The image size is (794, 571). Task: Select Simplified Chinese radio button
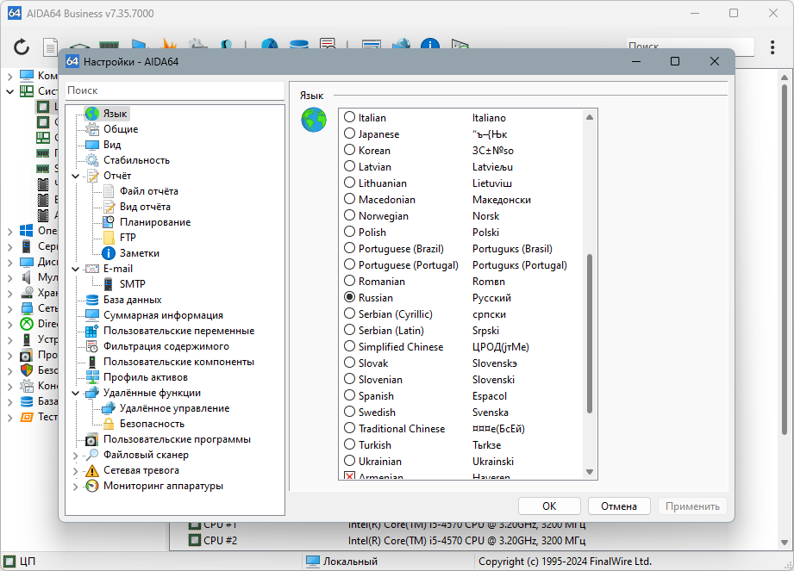pos(349,346)
